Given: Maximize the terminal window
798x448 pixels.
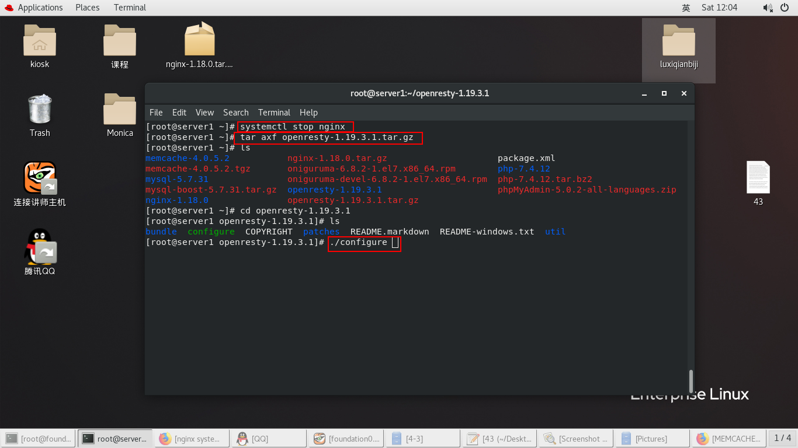Looking at the screenshot, I should 664,93.
